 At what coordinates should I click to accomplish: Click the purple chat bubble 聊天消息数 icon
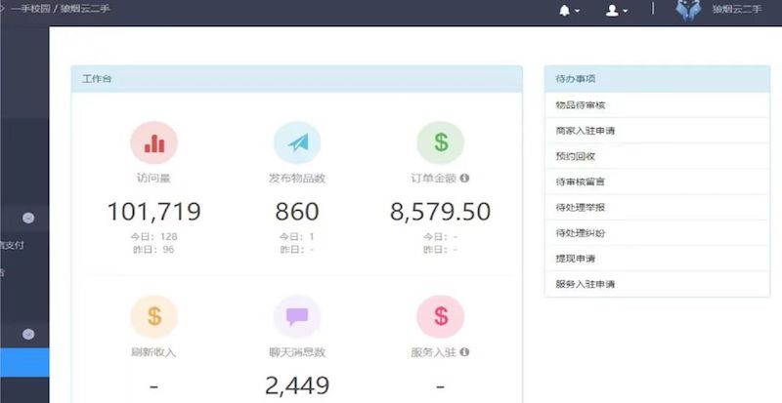point(297,316)
